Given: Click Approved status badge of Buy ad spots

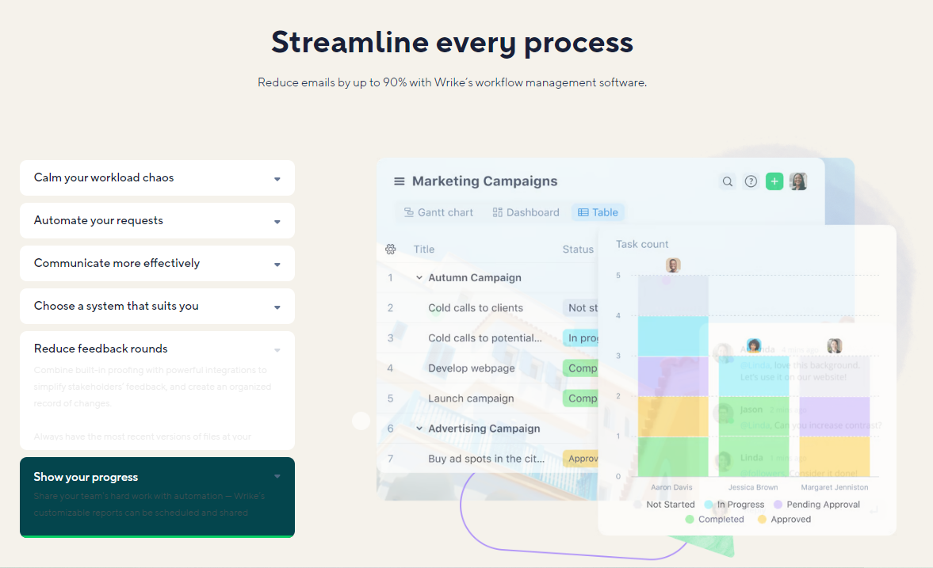Looking at the screenshot, I should coord(581,459).
